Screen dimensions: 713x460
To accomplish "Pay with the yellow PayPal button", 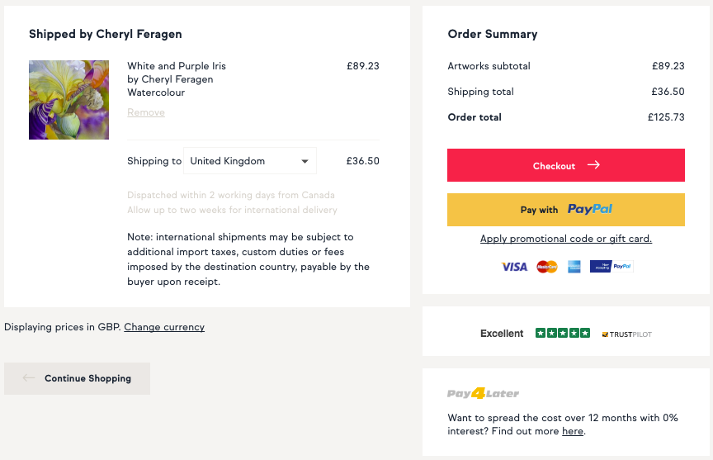I will click(x=566, y=210).
